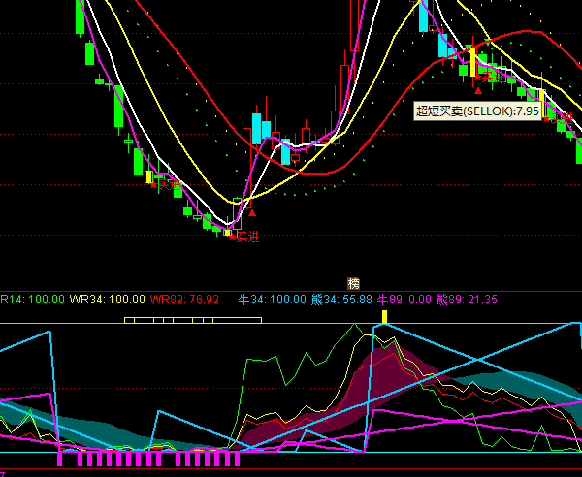Click the yellow highlighted candle near the sell signal

(x=473, y=61)
